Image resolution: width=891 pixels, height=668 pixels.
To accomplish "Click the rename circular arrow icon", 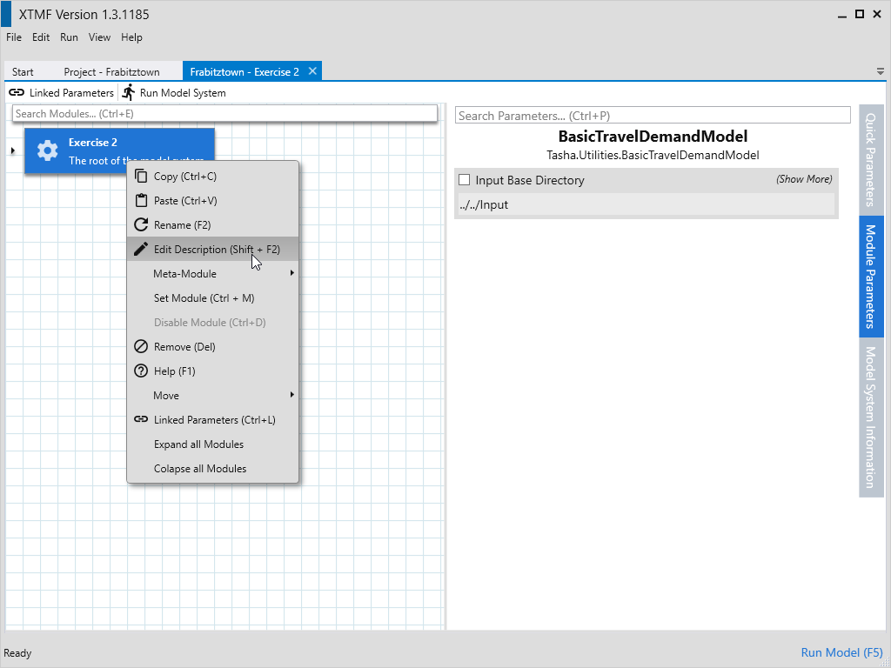I will coord(141,225).
